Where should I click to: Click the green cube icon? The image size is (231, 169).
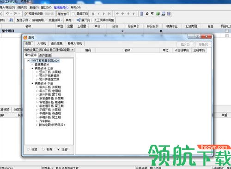[x=158, y=14]
